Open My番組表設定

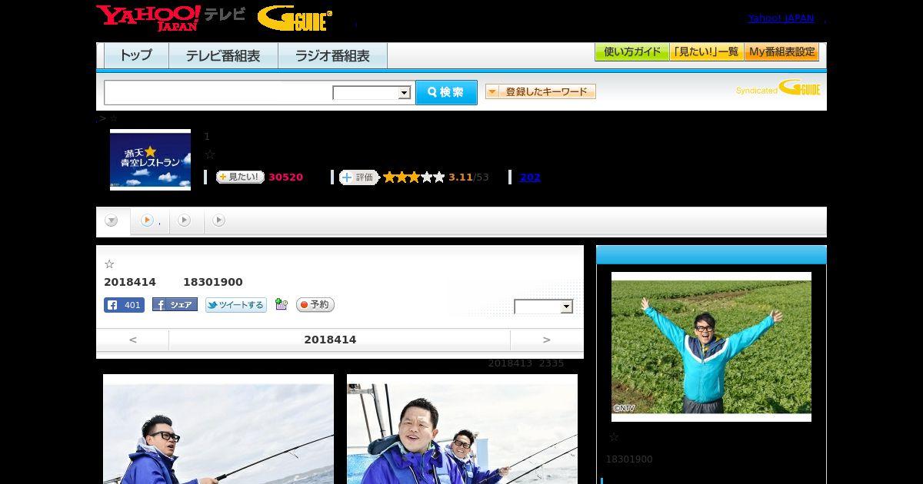point(781,52)
